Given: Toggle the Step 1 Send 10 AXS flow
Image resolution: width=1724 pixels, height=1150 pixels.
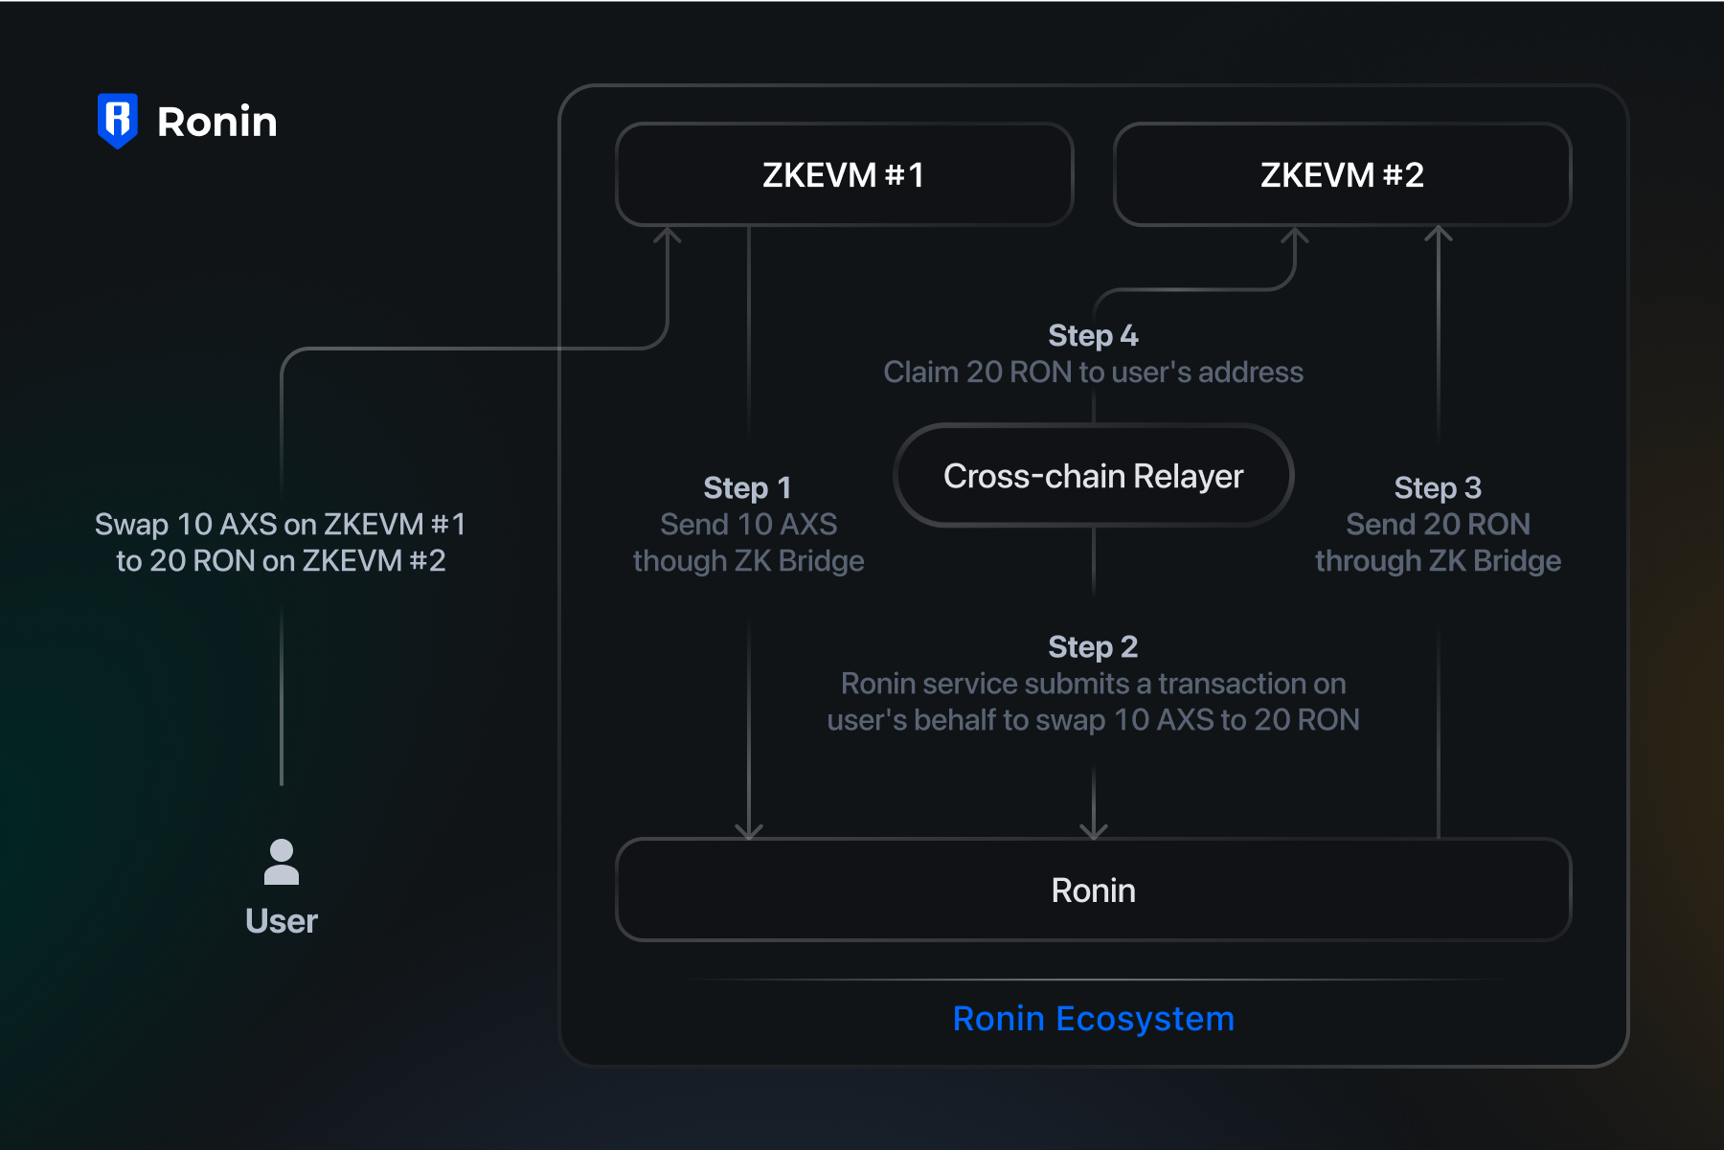Looking at the screenshot, I should click(x=747, y=525).
